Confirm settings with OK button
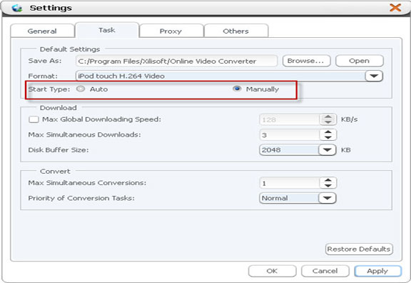The width and height of the screenshot is (411, 283). pos(272,271)
